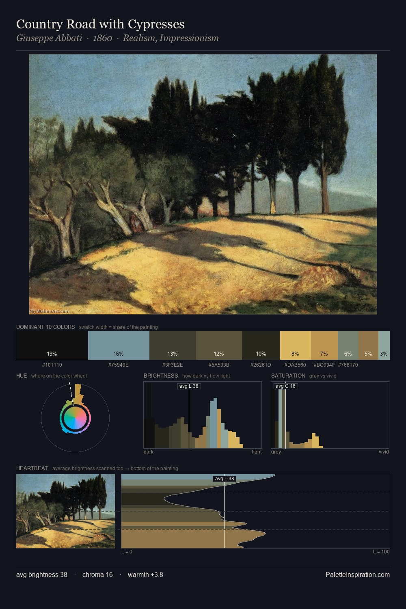The height and width of the screenshot is (609, 406).
Task: Click the 'avg brightness 38' footer stat
Action: click(x=42, y=574)
